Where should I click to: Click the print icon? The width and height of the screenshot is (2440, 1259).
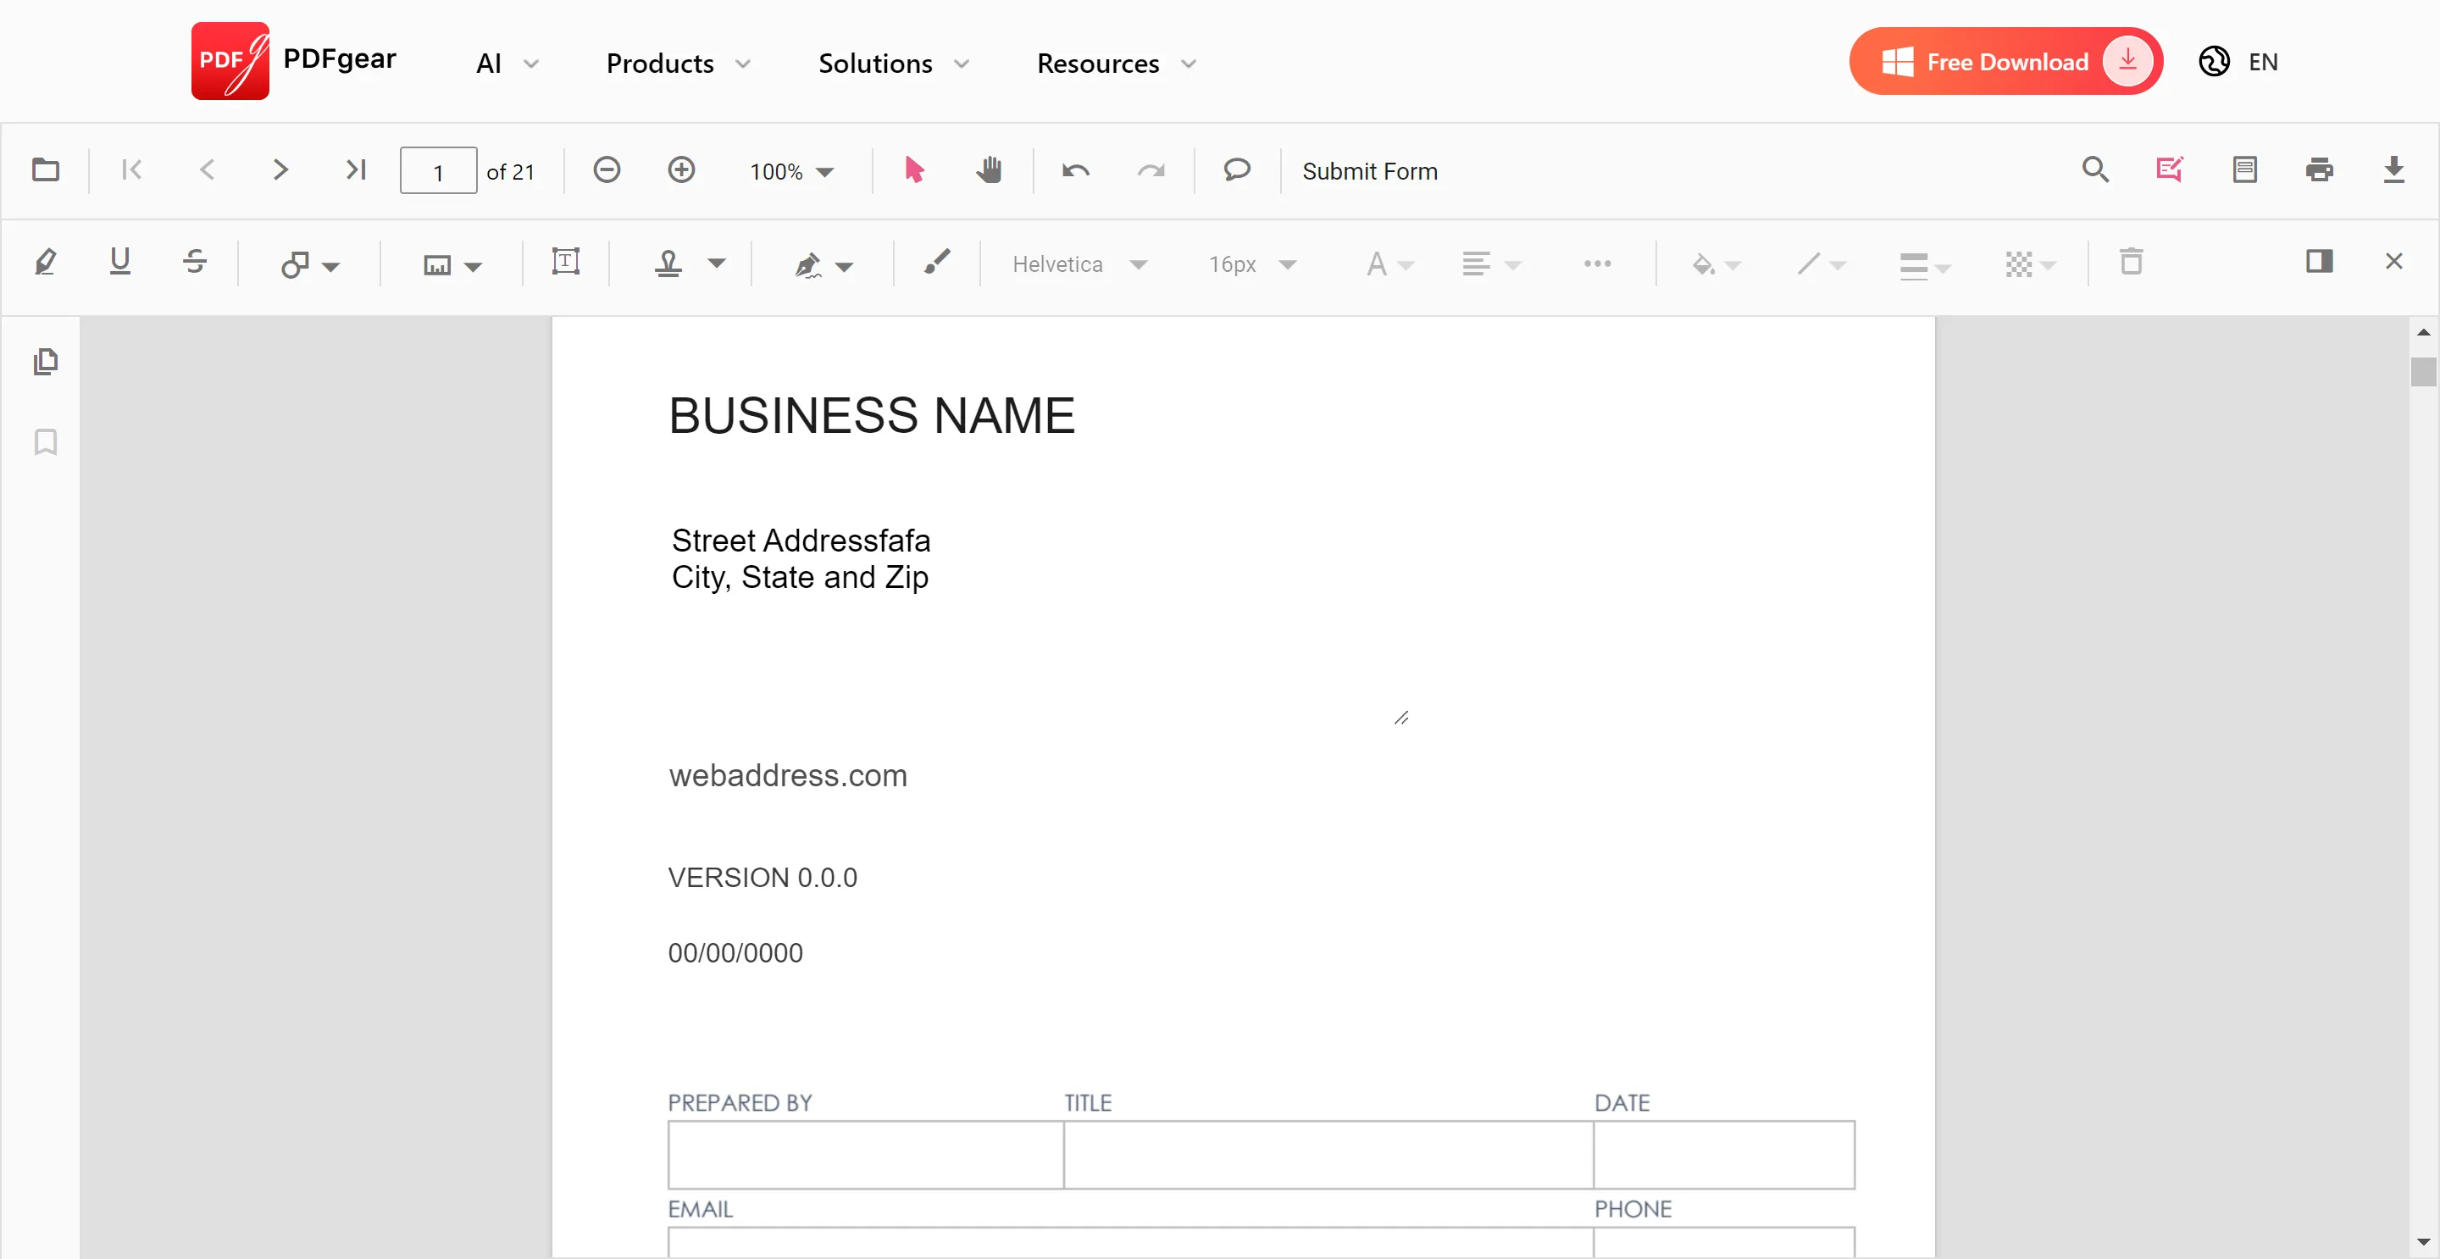(2318, 170)
